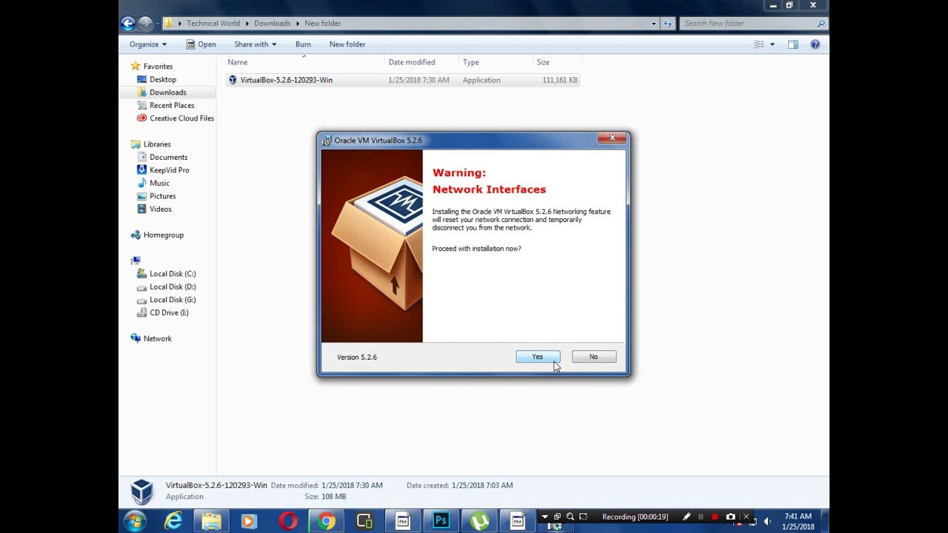The height and width of the screenshot is (533, 948).
Task: Sort by Type column header
Action: [495, 62]
